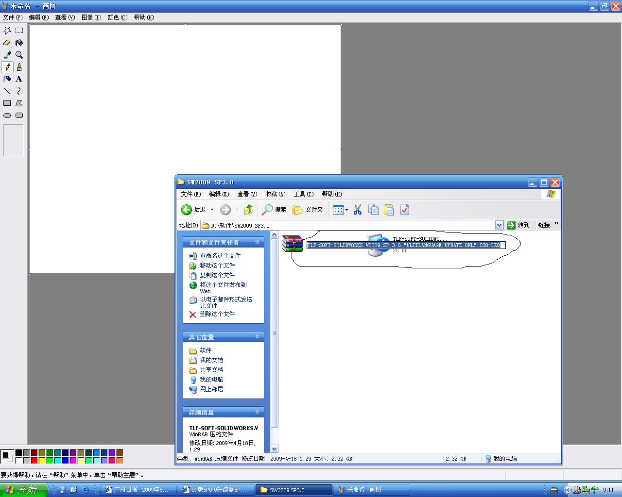Image resolution: width=622 pixels, height=497 pixels.
Task: Show hidden system tray icons arrow
Action: coord(567,490)
